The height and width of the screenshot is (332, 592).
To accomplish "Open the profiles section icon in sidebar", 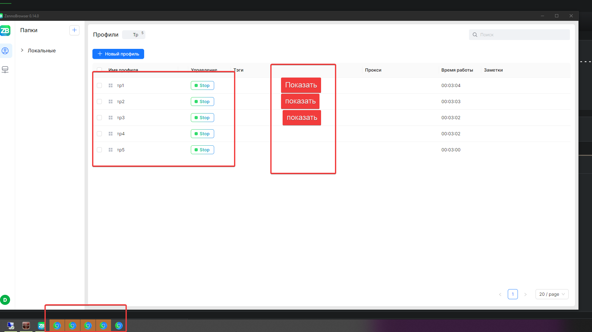I will 5,51.
